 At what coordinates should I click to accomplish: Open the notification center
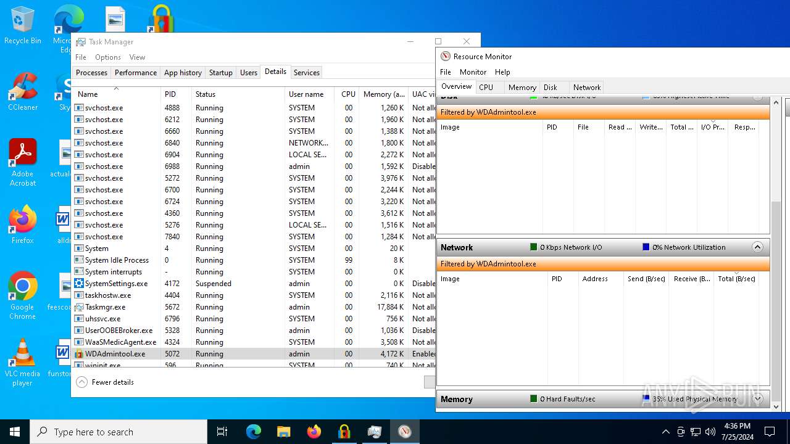point(770,432)
